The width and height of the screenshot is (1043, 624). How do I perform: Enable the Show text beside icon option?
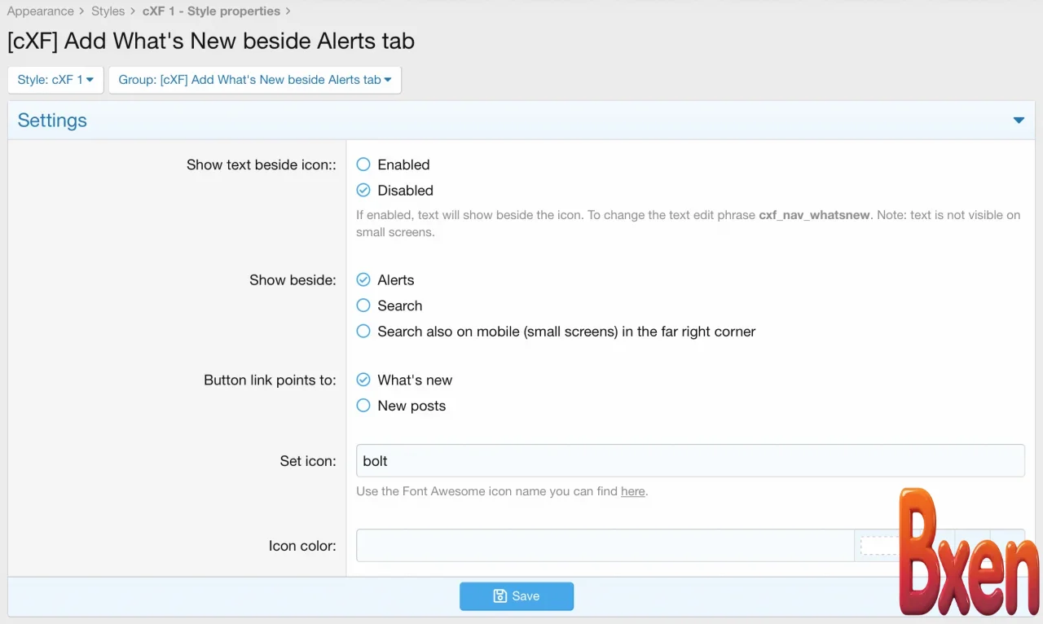363,165
